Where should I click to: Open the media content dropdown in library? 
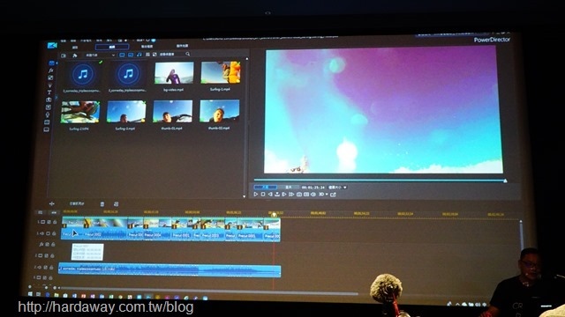[100, 55]
